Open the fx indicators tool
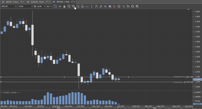This screenshot has width=202, height=109. pyautogui.click(x=96, y=6)
